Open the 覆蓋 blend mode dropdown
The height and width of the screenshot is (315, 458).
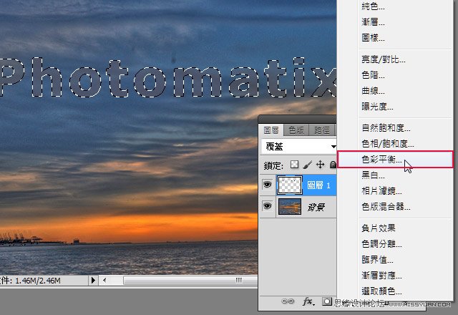[x=299, y=146]
